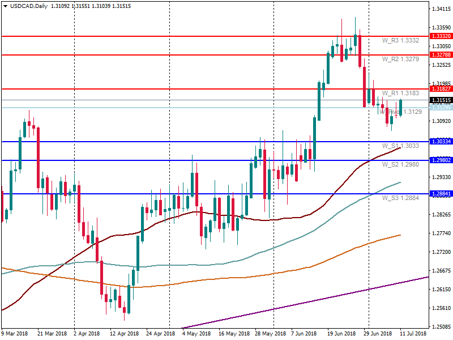The height and width of the screenshot is (340, 453).
Task: Click the black current price tag 1.31515
Action: pos(441,100)
